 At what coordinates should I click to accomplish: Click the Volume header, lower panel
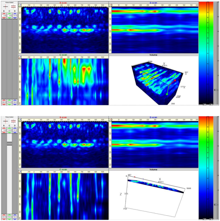(153, 170)
